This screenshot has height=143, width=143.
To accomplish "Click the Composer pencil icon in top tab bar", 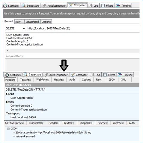I will pyautogui.click(x=71, y=5).
